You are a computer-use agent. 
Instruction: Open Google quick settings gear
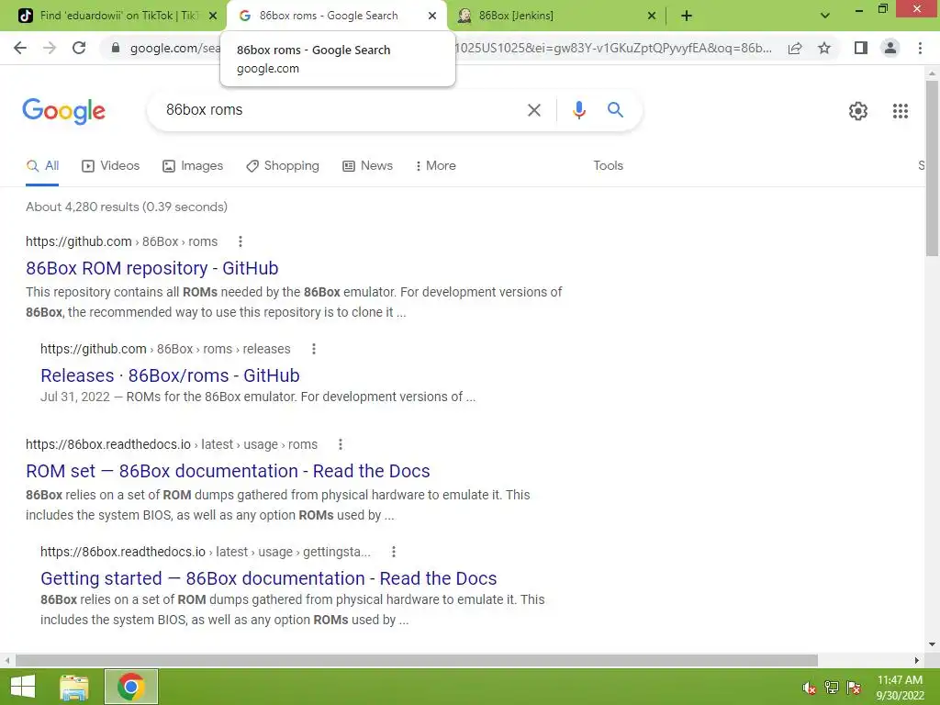(858, 111)
